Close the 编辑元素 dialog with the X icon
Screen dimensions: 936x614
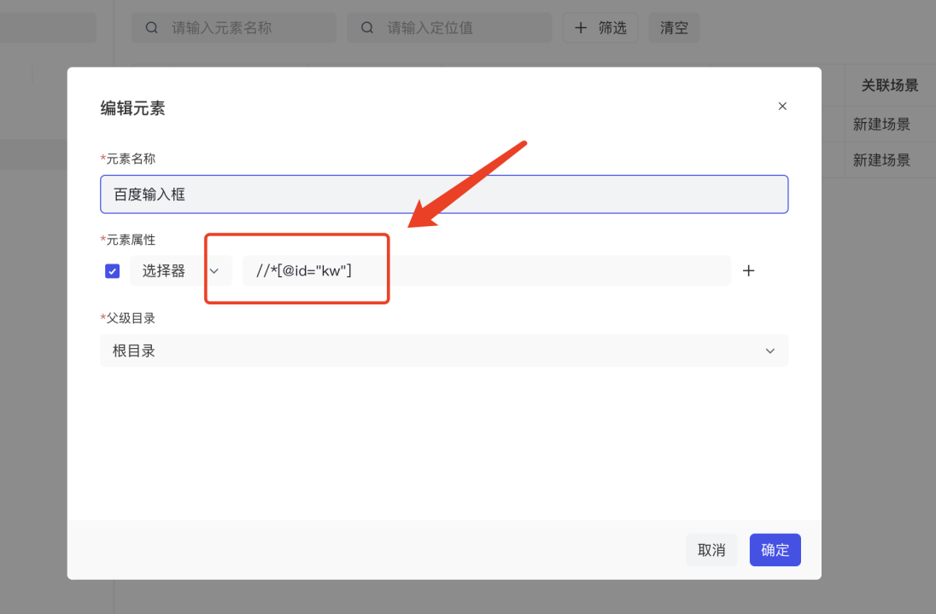click(x=782, y=106)
